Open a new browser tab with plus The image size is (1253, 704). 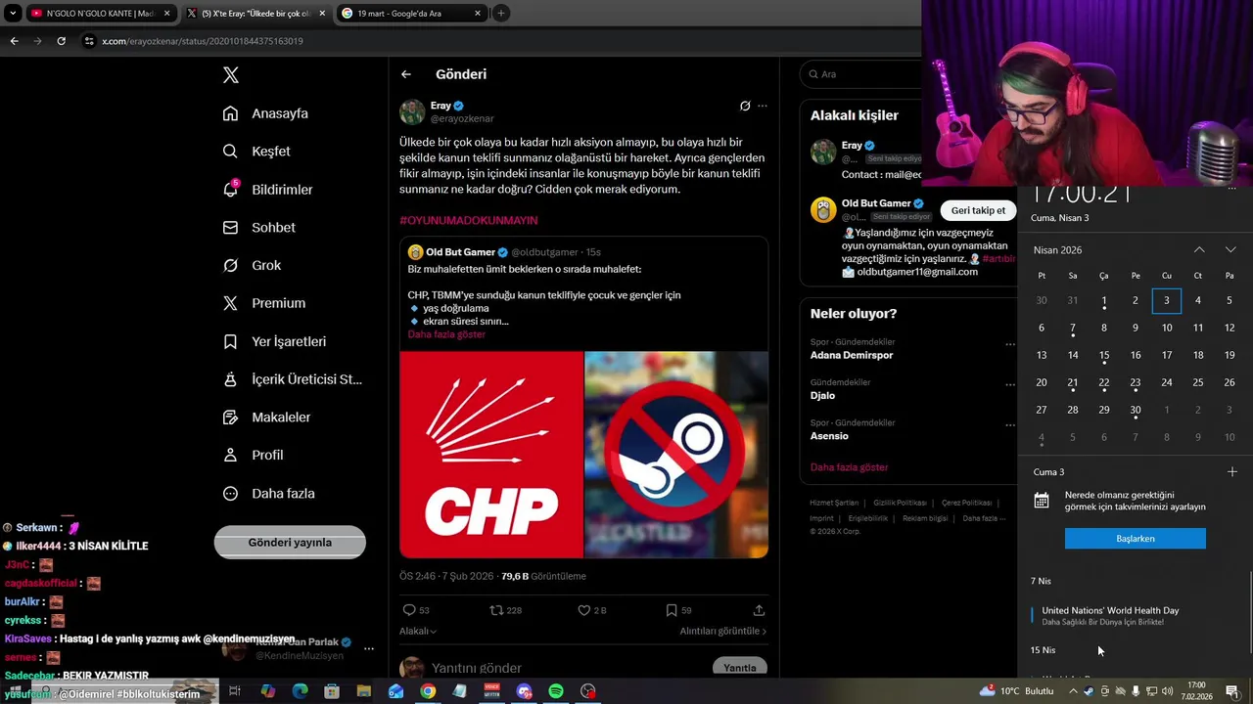pos(501,14)
